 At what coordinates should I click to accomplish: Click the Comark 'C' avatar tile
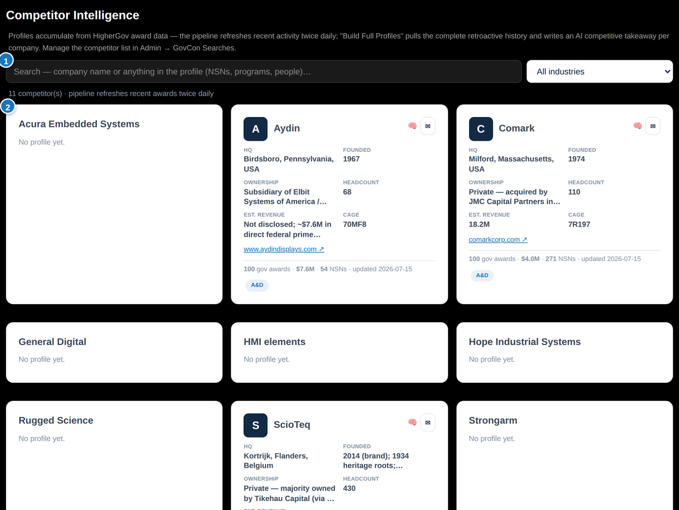(481, 129)
